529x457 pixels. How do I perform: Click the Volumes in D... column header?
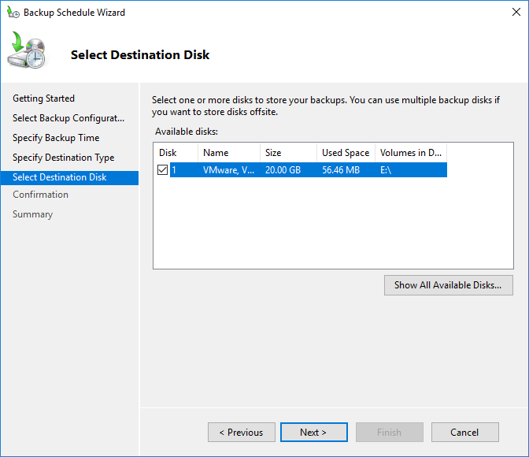tap(411, 153)
